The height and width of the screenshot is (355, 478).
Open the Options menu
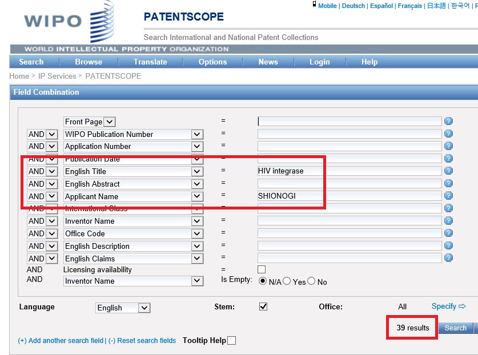212,62
